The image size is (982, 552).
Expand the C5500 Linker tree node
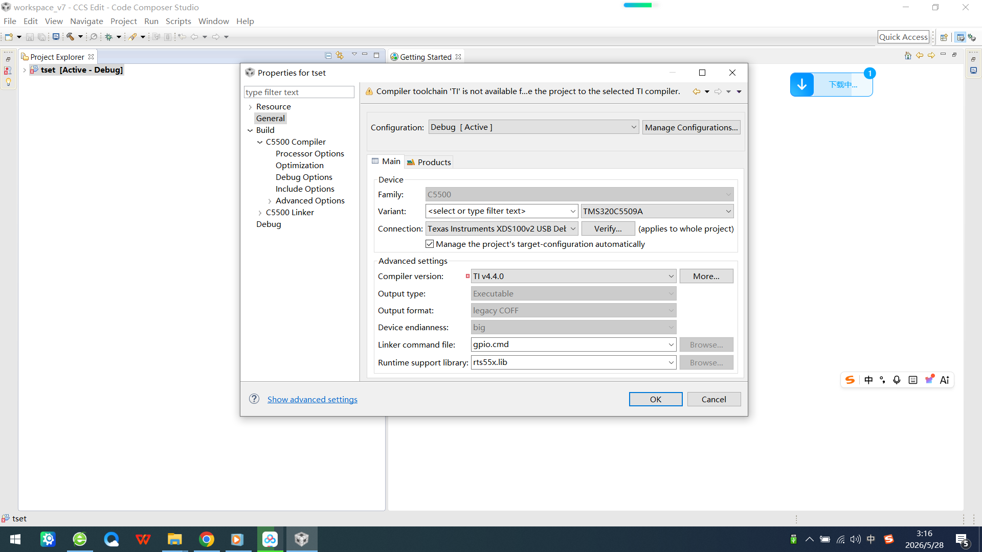click(260, 213)
